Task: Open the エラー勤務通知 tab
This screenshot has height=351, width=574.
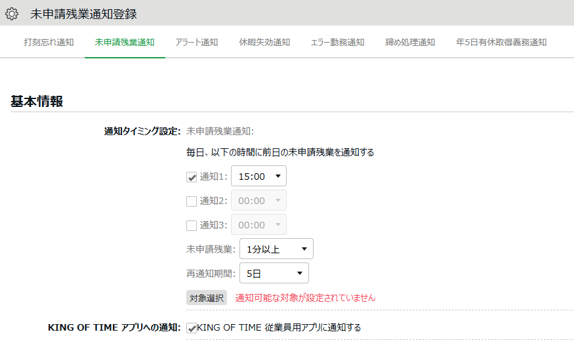Action: pos(338,43)
